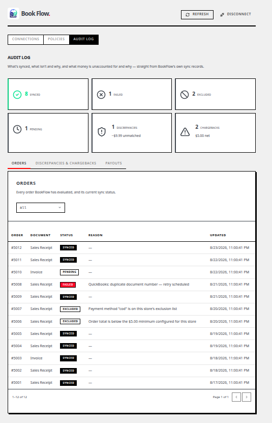
Task: Click the Book Flow logo icon
Action: pos(13,13)
